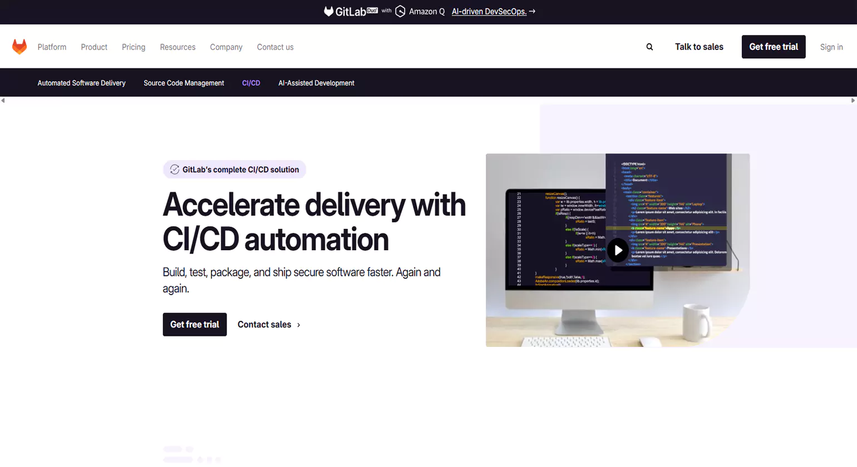
Task: Follow the Contact sales link
Action: (264, 324)
